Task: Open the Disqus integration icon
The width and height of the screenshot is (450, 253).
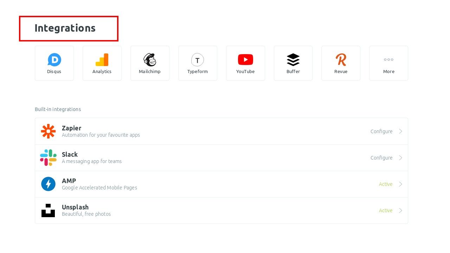Action: point(54,60)
